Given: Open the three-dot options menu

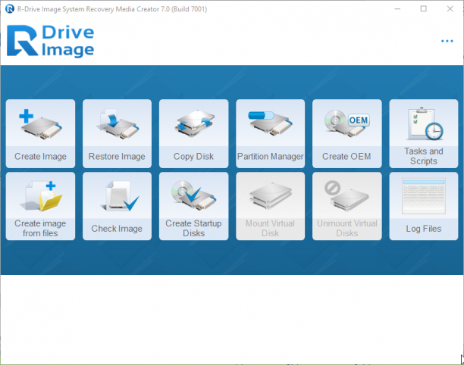Looking at the screenshot, I should [x=447, y=41].
